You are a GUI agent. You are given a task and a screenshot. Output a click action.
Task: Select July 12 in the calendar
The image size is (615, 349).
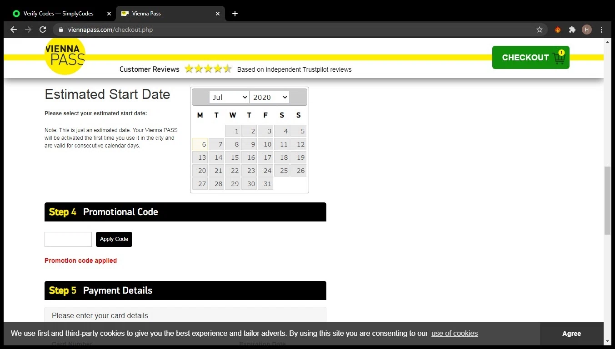[298, 144]
